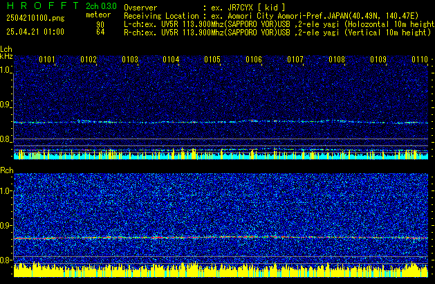Click the L-ch UV5R antenna description line
This screenshot has height=284, width=435.
coord(279,24)
